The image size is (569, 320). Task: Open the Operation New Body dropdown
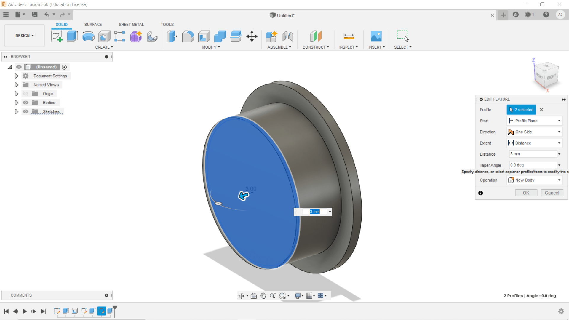pos(534,180)
